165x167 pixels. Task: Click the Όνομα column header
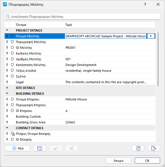tap(40, 25)
